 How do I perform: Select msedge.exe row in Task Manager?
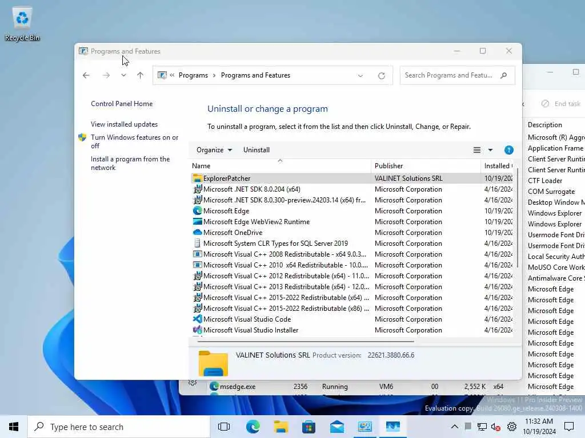351,387
